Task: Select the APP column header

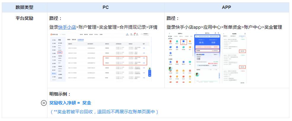Action: (x=227, y=7)
